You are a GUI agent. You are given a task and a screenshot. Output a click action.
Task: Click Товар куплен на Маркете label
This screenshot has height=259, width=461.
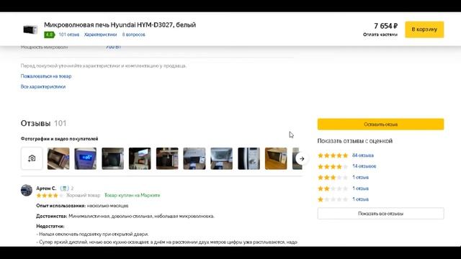point(133,195)
